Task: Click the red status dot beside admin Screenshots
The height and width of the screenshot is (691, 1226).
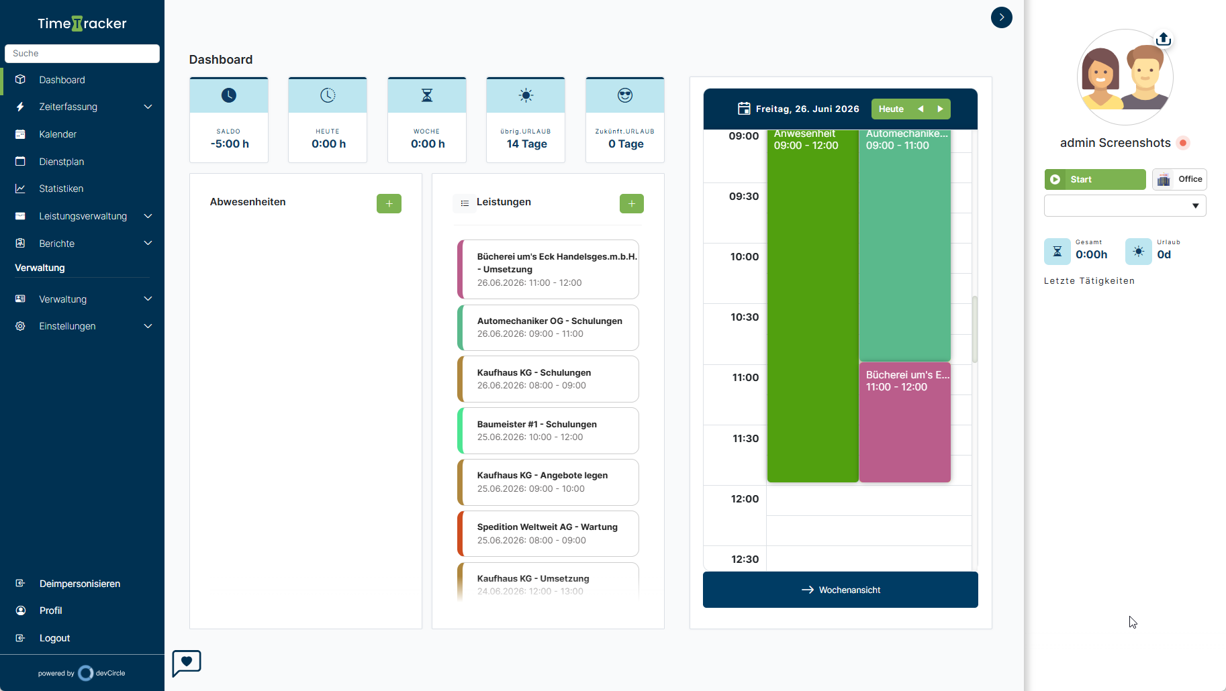Action: [x=1184, y=143]
